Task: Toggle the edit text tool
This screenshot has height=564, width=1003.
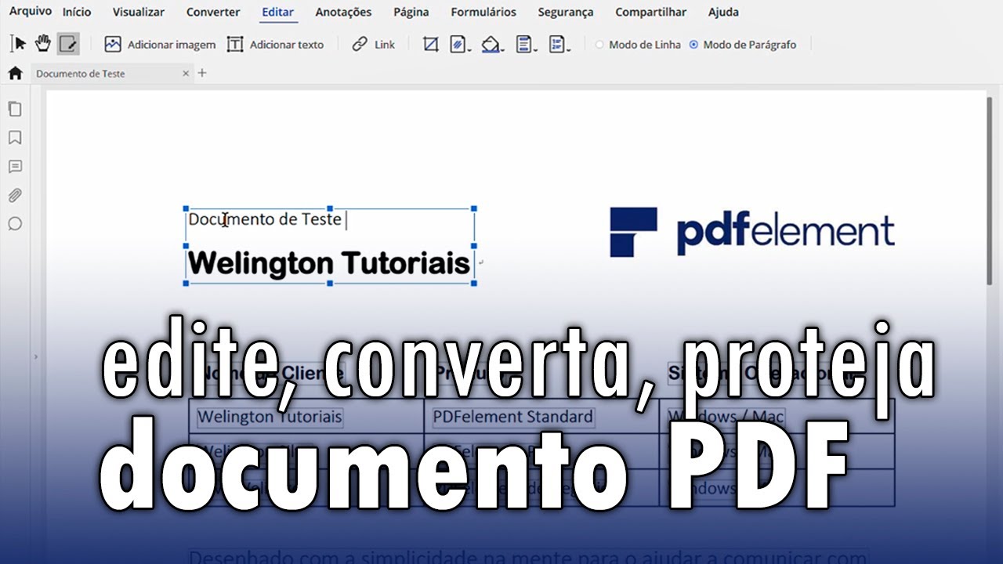Action: pos(68,44)
